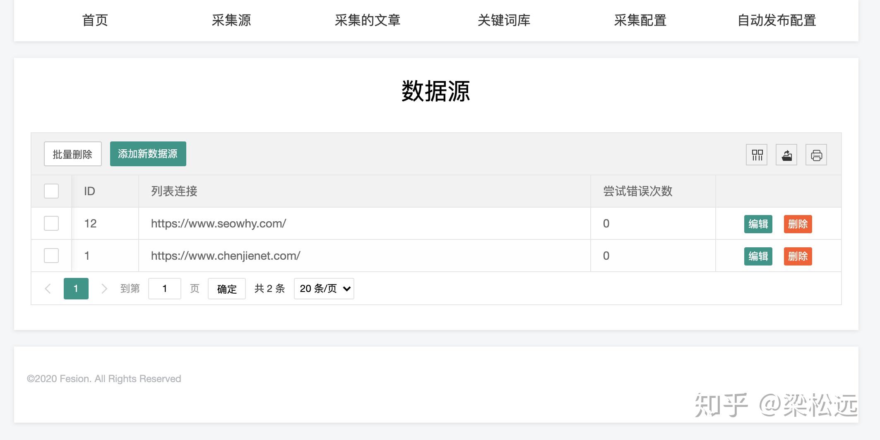Go to next page arrow
The height and width of the screenshot is (440, 880).
click(x=104, y=288)
